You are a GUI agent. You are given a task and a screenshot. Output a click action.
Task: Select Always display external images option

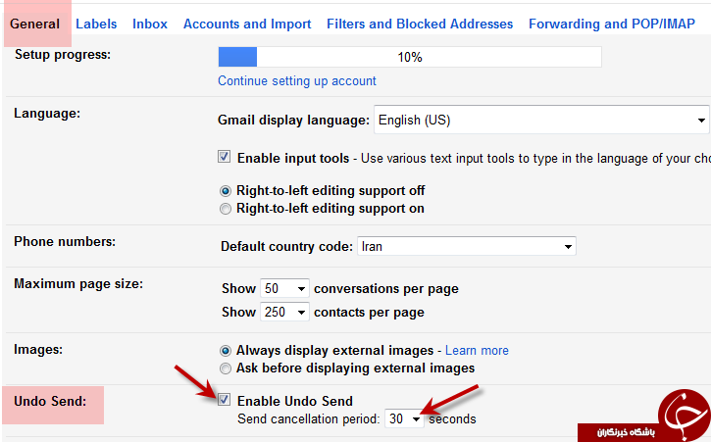click(x=225, y=351)
